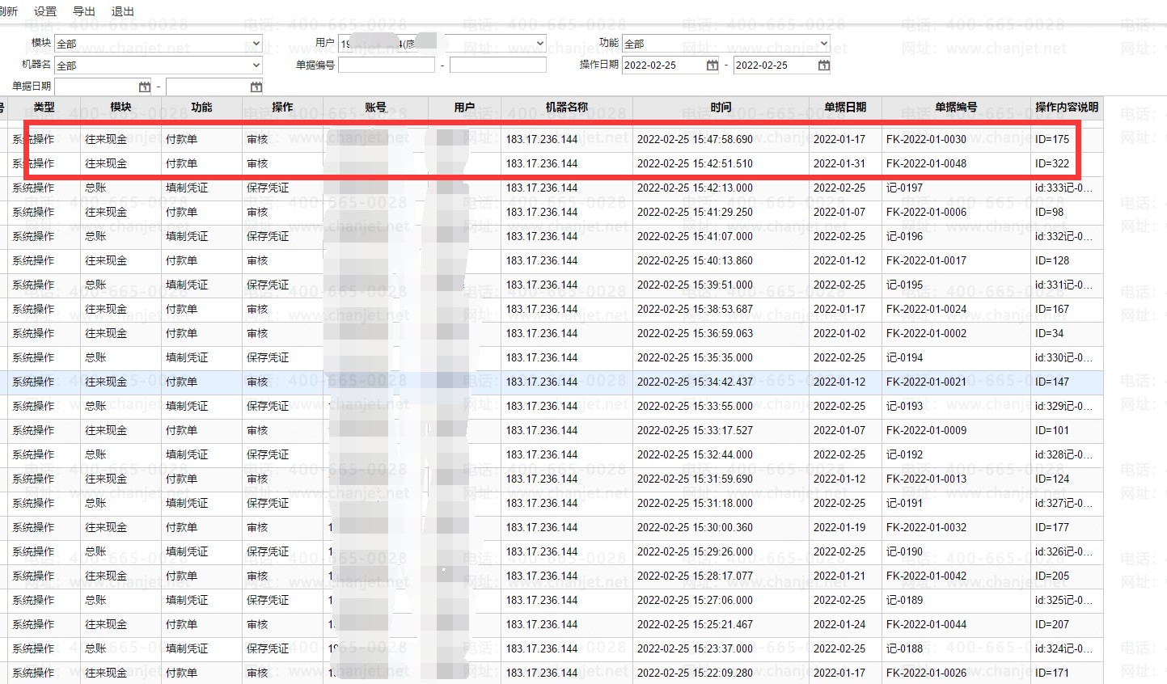This screenshot has width=1167, height=684.
Task: Open calendar for 操作日期 start date
Action: [x=712, y=65]
